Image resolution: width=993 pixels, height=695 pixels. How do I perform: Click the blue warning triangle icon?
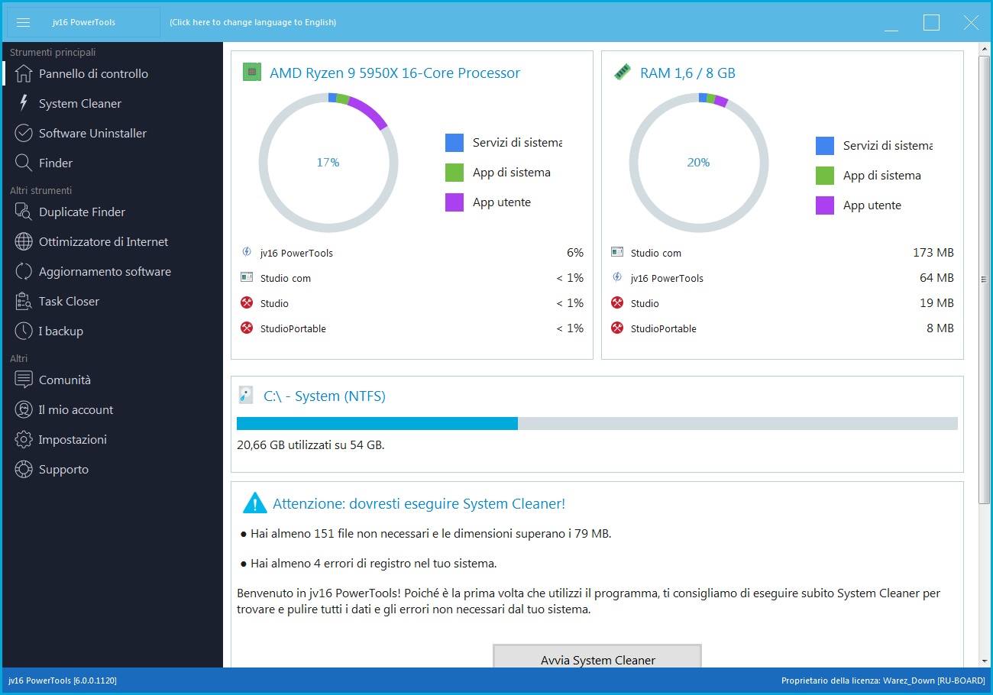pyautogui.click(x=254, y=503)
